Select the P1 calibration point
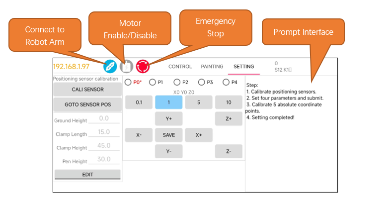The width and height of the screenshot is (392, 200). click(153, 82)
